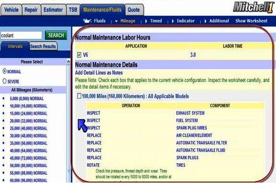Click the Fluids oil can icon
Screen dimensions: 276x183
[x=87, y=21]
